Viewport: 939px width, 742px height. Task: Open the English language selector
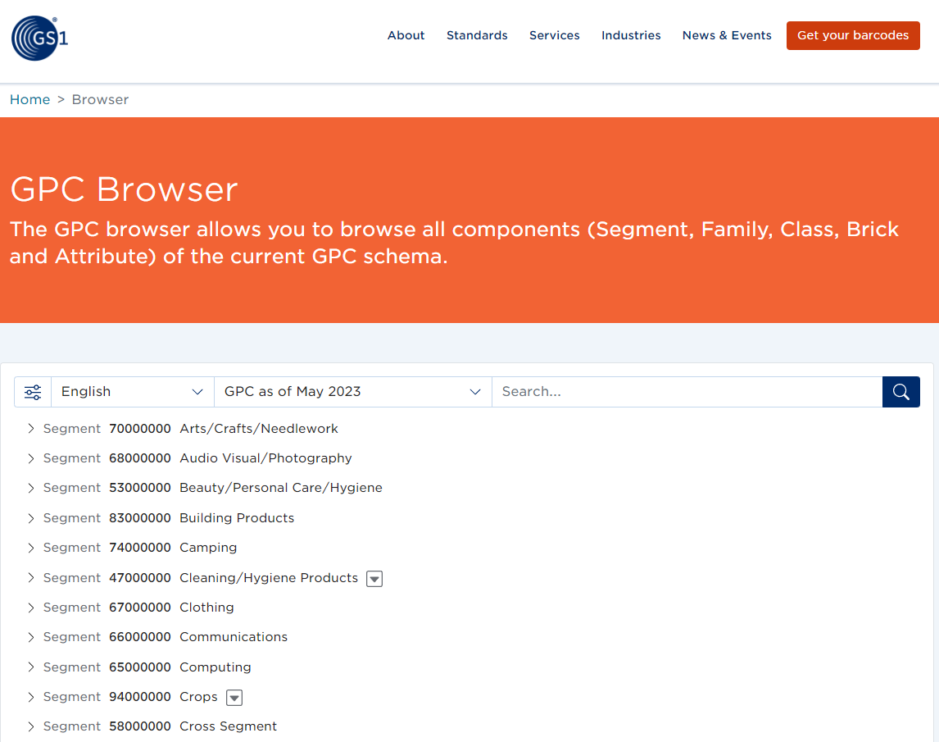pyautogui.click(x=131, y=391)
